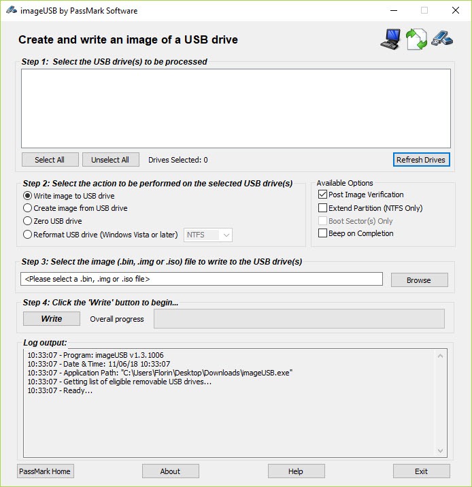The height and width of the screenshot is (487, 472).
Task: Click the computer monitor icon at top right
Action: coord(390,39)
